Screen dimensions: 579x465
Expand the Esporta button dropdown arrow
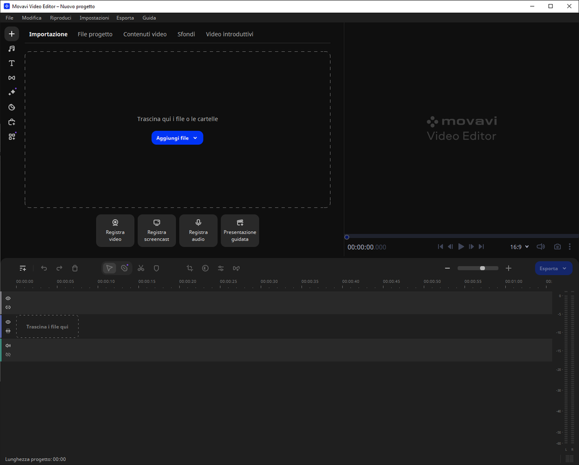[x=564, y=269]
